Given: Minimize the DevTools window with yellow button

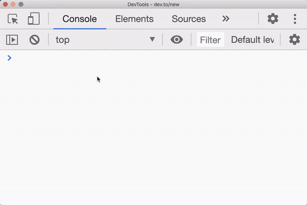Looking at the screenshot, I should click(x=13, y=5).
